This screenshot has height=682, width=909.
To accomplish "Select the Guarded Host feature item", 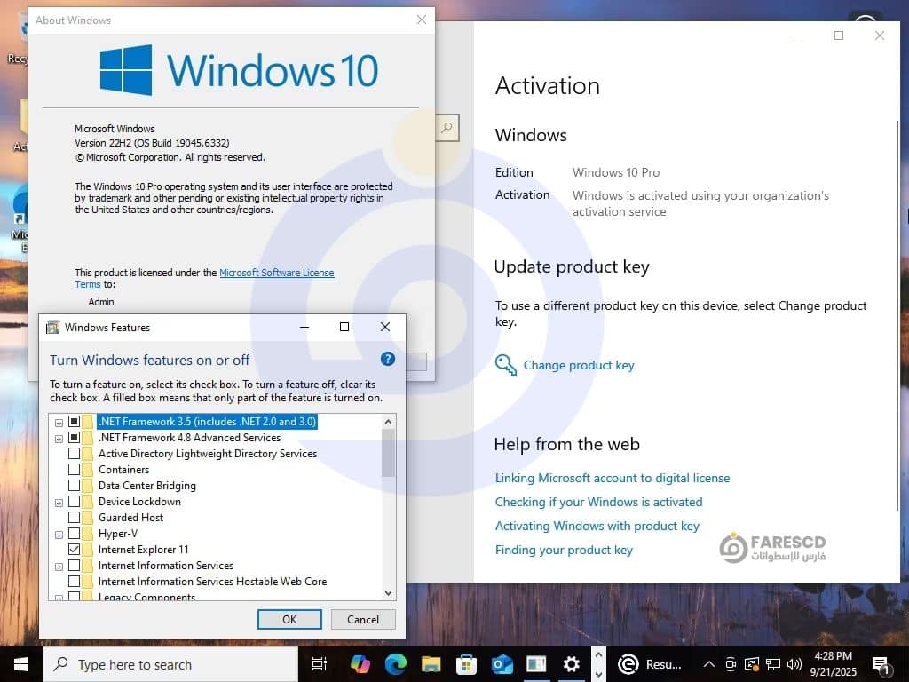I will pos(130,518).
